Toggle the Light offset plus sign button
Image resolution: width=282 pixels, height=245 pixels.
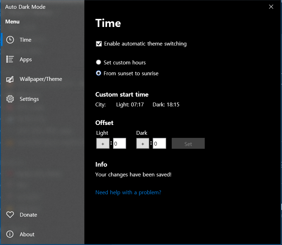[x=103, y=143]
